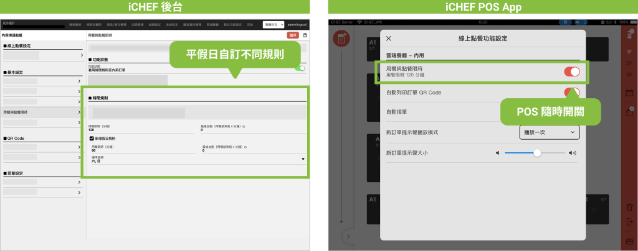Tap the red new order icon
This screenshot has width=638, height=251.
(x=341, y=39)
